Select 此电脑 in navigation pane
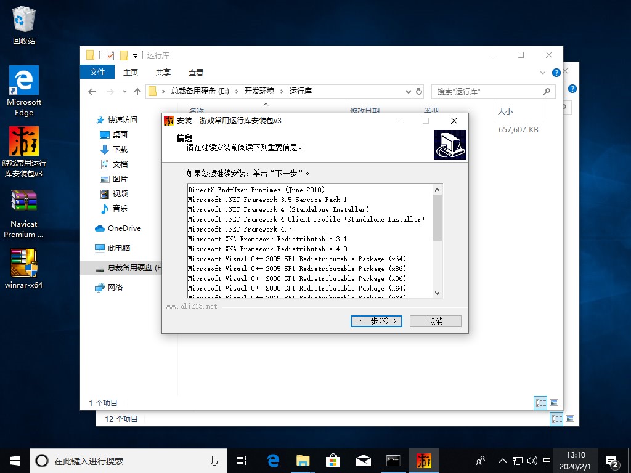 tap(112, 248)
